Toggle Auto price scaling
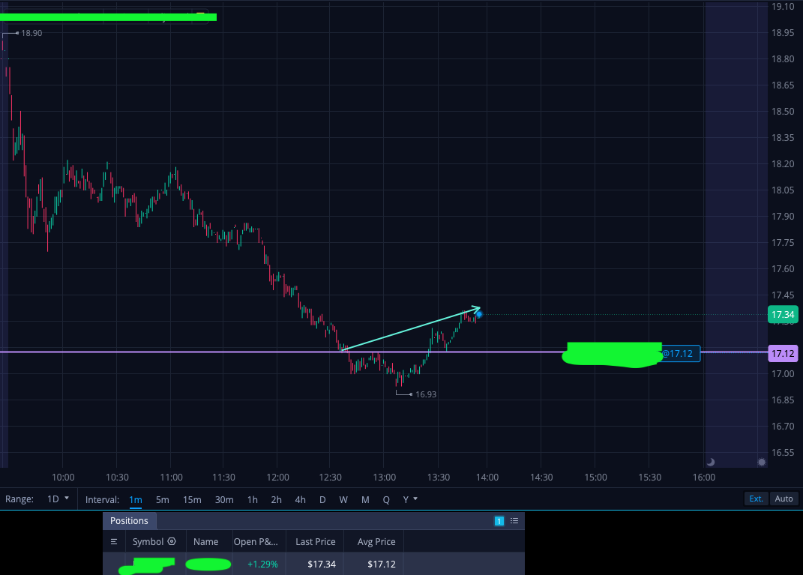This screenshot has width=803, height=575. (x=784, y=499)
